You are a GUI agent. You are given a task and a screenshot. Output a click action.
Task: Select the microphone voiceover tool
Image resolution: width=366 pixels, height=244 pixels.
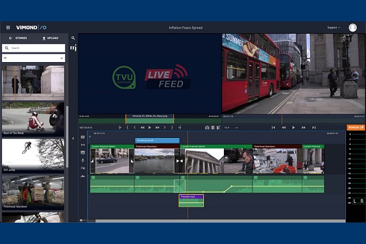[83, 161]
